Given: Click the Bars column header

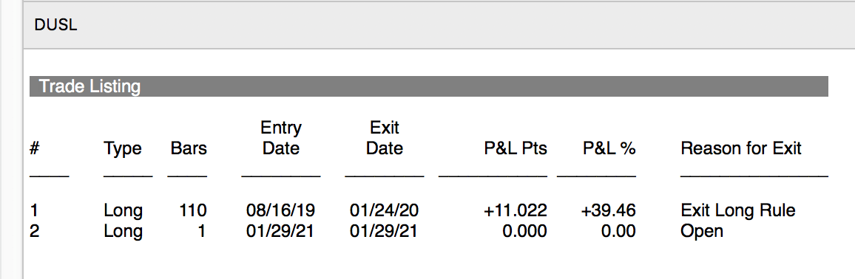Looking at the screenshot, I should pyautogui.click(x=189, y=148).
